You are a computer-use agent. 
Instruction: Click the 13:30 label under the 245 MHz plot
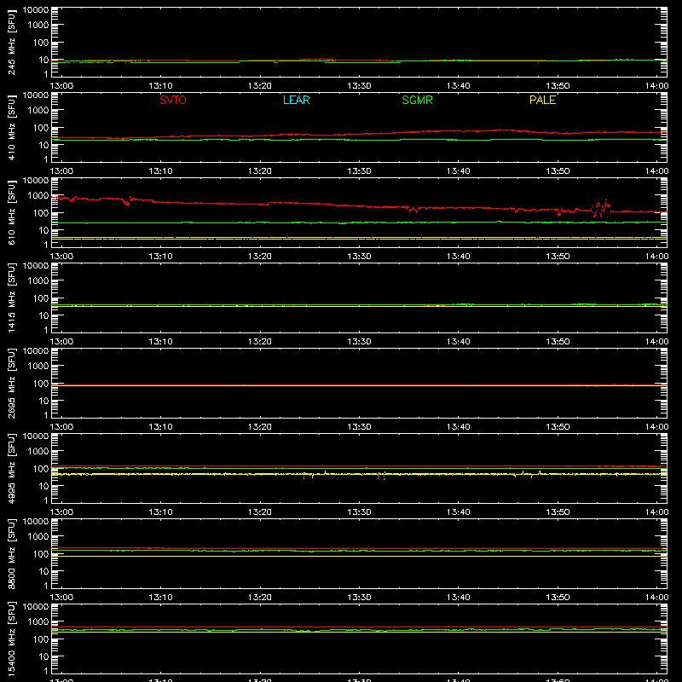(x=359, y=86)
